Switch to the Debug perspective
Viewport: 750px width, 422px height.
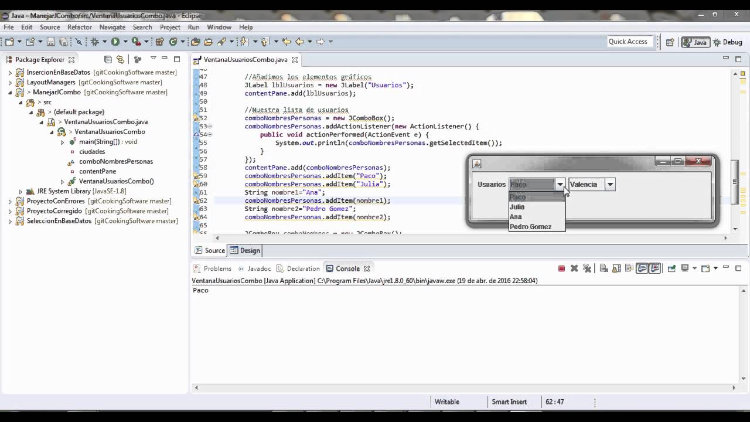coord(728,42)
